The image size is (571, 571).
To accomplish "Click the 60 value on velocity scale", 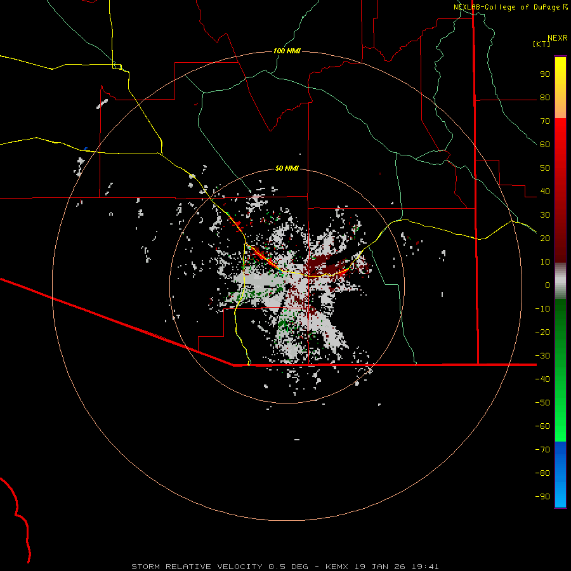I will [545, 145].
